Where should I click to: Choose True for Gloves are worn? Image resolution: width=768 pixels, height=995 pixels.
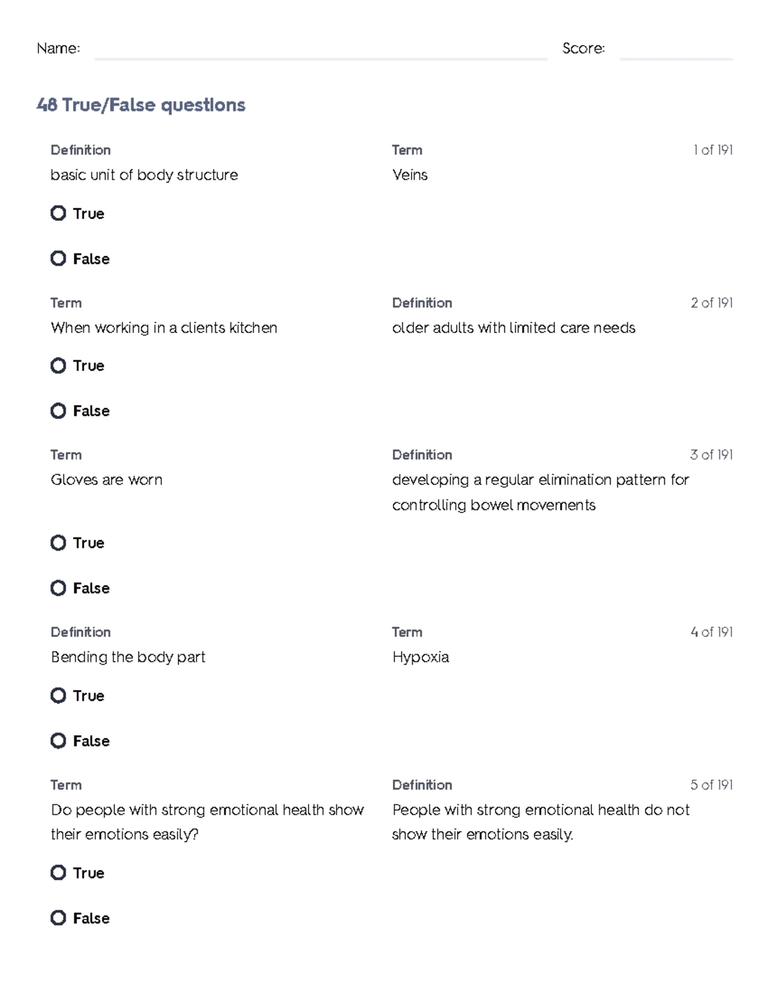pyautogui.click(x=58, y=543)
